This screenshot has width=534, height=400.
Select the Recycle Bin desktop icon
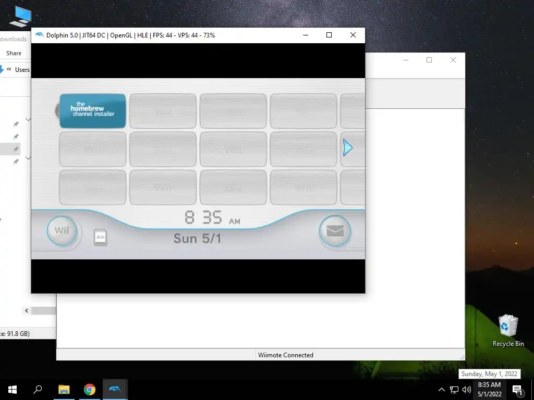point(508,330)
